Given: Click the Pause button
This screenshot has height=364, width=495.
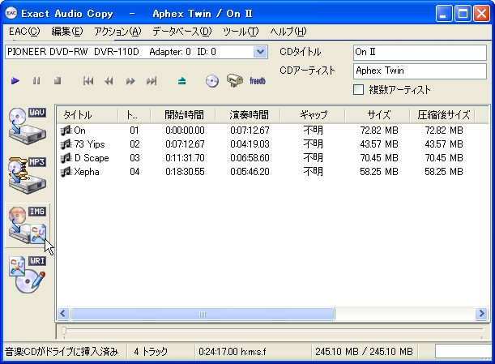Looking at the screenshot, I should [36, 81].
